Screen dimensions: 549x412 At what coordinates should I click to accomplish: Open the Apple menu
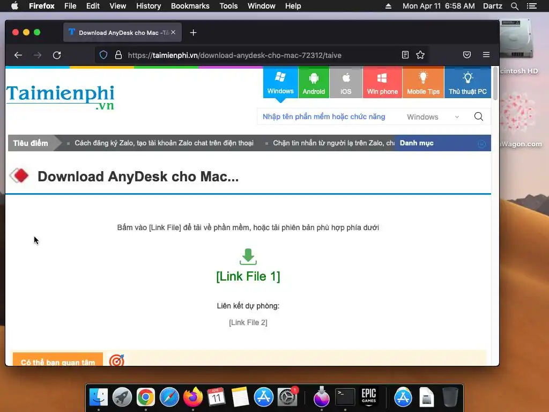14,6
